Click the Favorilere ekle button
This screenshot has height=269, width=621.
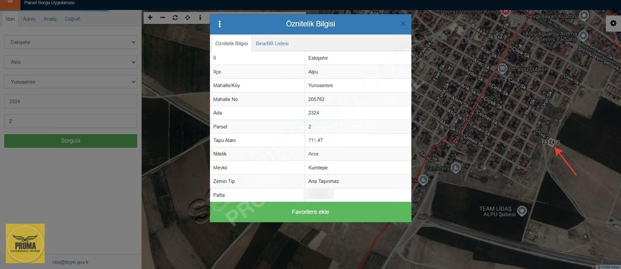tap(310, 212)
